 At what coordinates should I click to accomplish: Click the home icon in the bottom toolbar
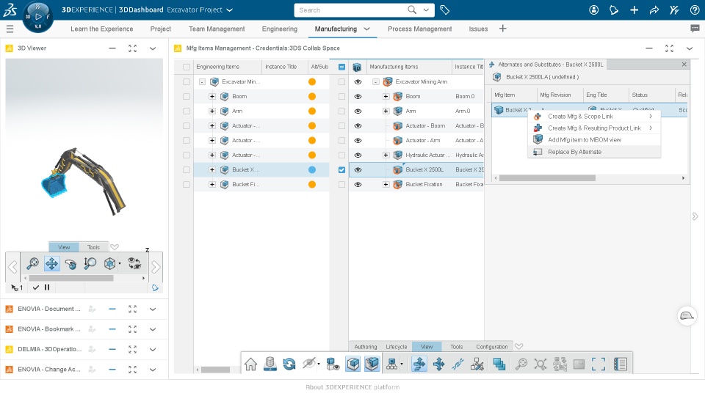(251, 364)
